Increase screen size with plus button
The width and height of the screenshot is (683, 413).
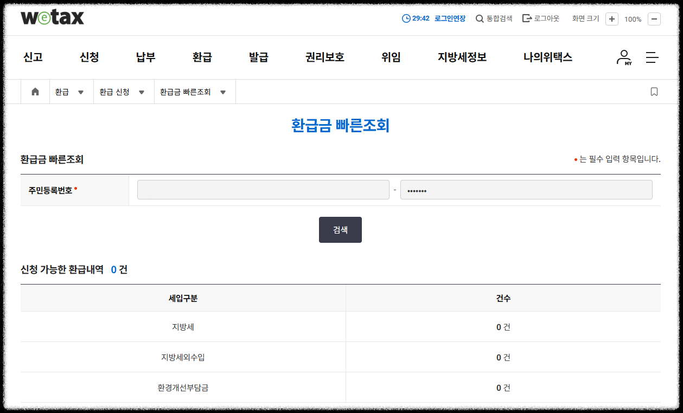[x=612, y=19]
